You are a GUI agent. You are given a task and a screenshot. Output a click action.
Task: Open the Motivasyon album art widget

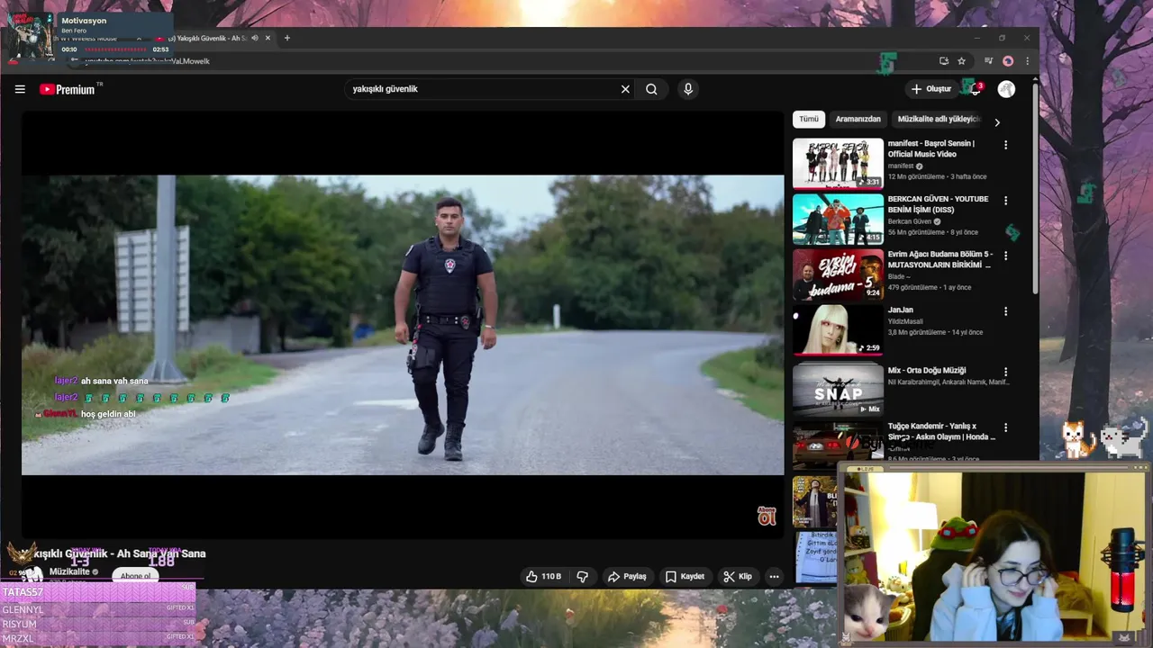(30, 37)
